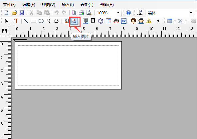Select the Text tool with the T icon
Image resolution: width=197 pixels, height=139 pixels.
tap(16, 21)
